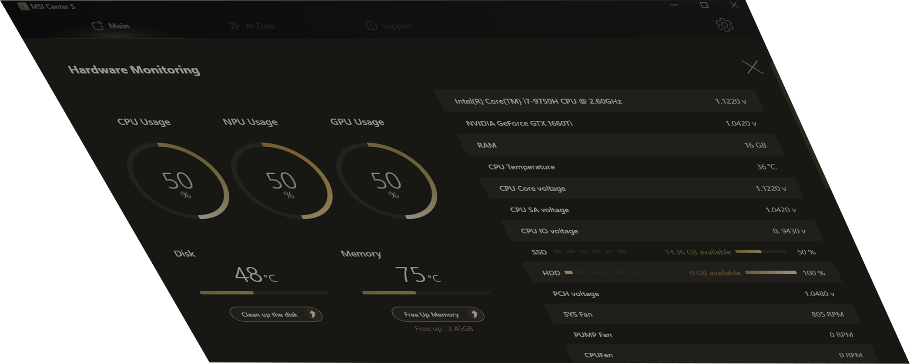This screenshot has height=364, width=910.
Task: Click the CPU Usage circular gauge
Action: (x=178, y=181)
